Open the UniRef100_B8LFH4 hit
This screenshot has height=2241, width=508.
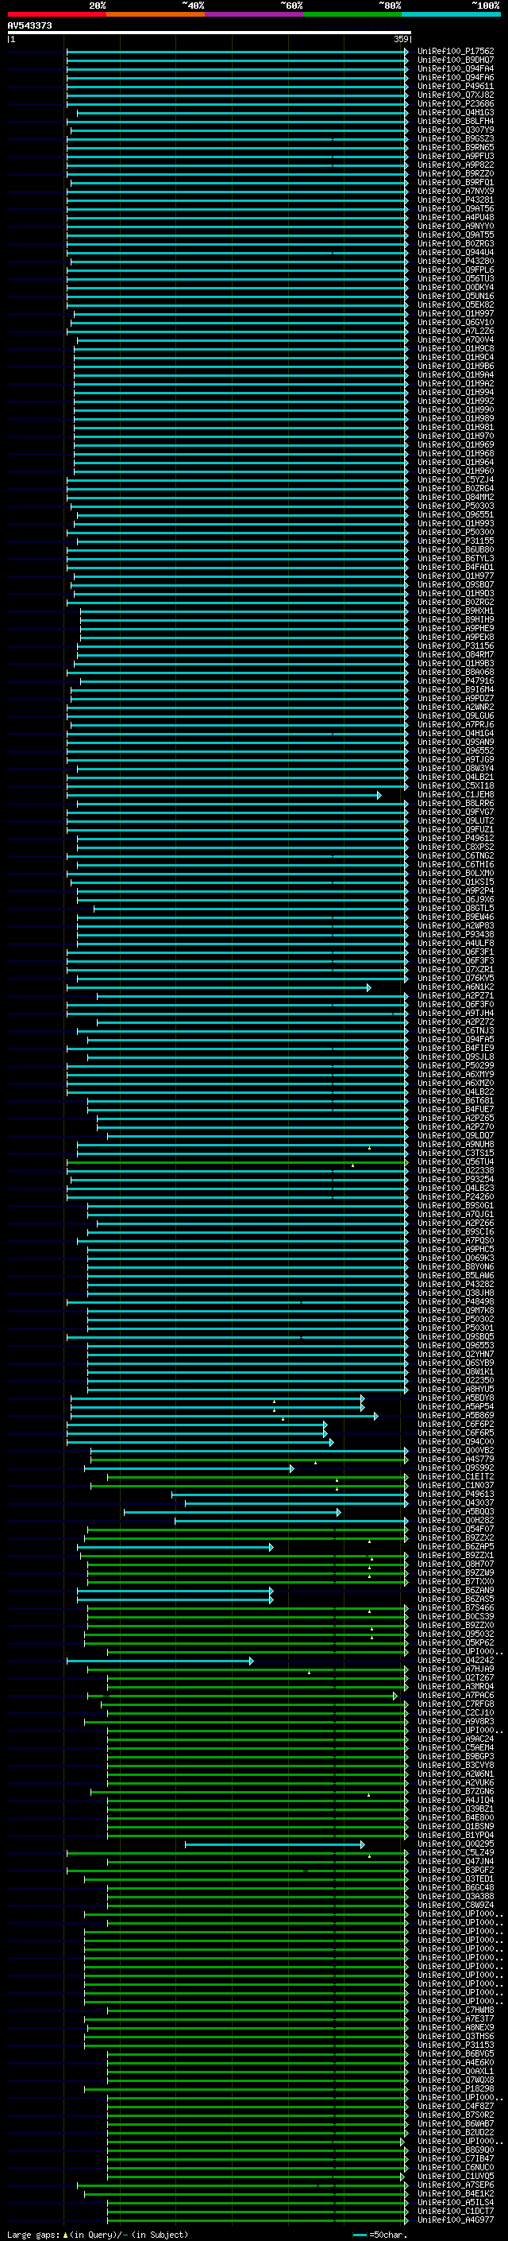[x=455, y=121]
